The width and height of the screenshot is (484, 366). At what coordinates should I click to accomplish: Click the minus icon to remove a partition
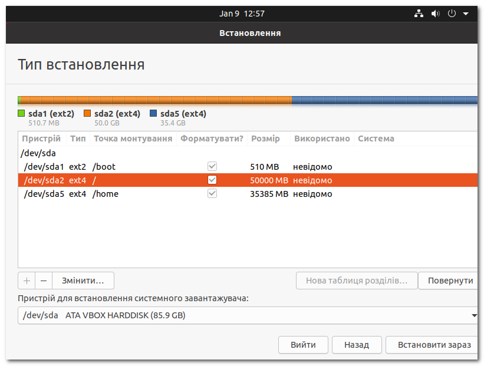(44, 280)
